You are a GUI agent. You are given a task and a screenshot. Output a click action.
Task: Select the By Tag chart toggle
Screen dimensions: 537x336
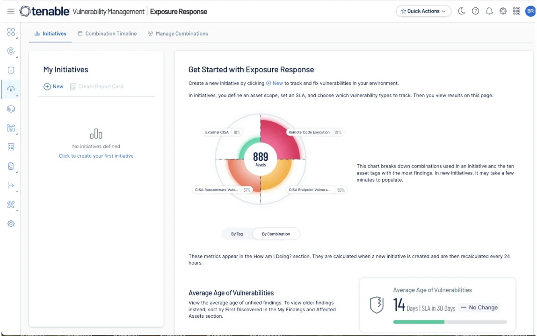point(237,234)
